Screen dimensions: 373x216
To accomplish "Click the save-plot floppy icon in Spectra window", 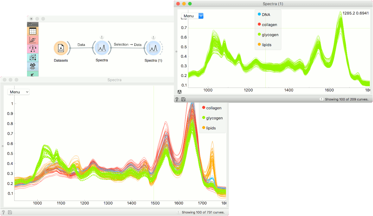I will point(10,212).
